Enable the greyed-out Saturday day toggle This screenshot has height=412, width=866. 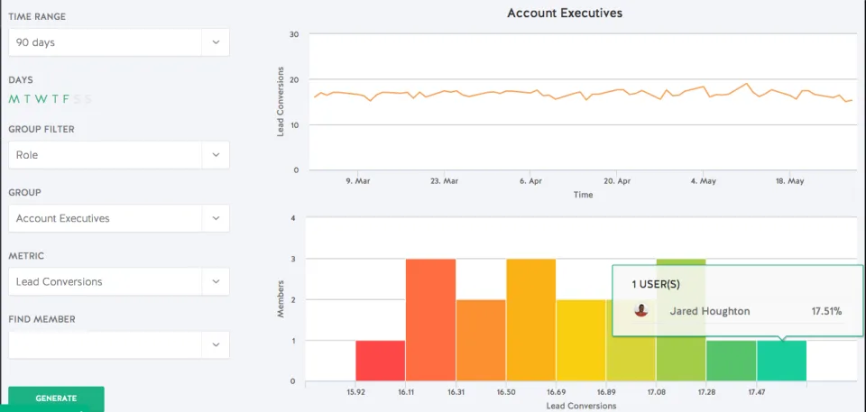78,99
